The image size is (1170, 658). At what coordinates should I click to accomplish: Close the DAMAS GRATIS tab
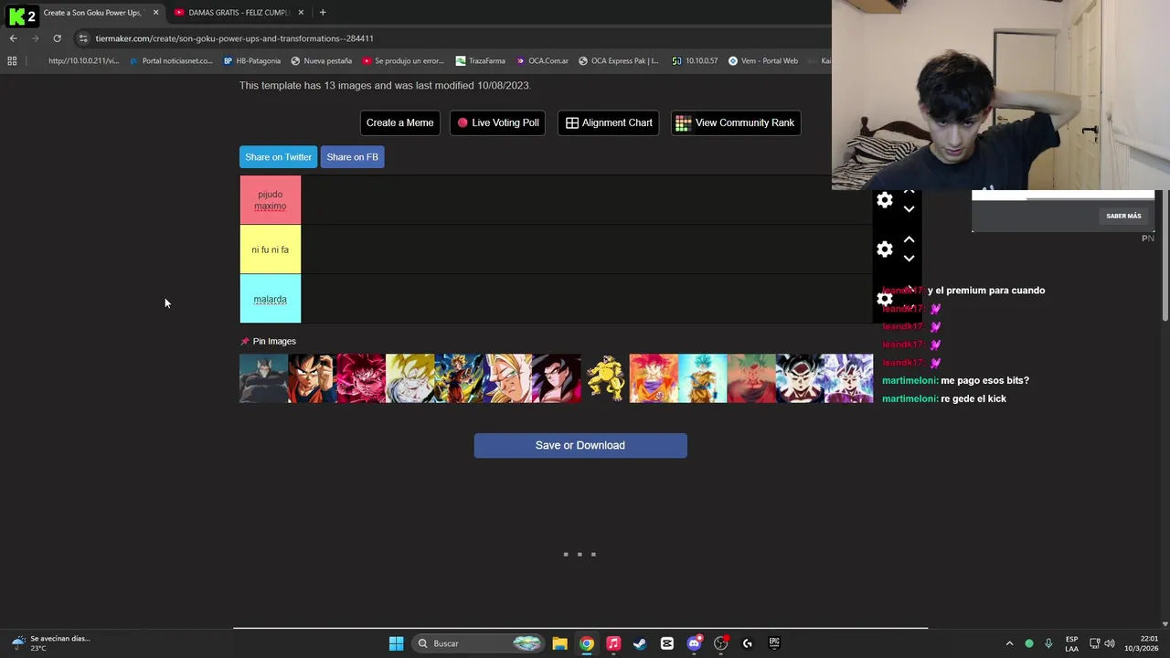point(301,13)
